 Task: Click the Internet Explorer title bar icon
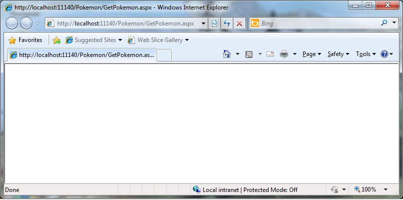point(9,7)
